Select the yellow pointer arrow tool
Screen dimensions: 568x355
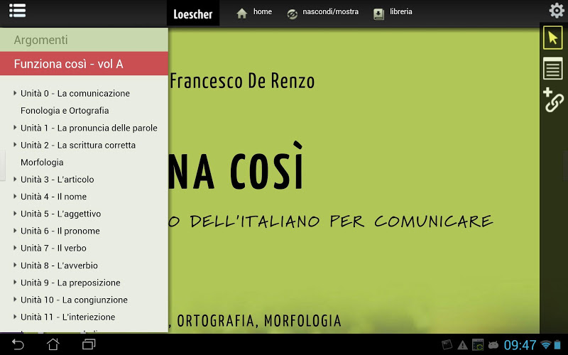coord(553,38)
